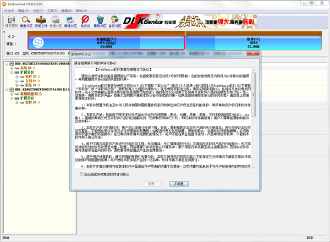
Task: Select 娱乐(G:) in the partition tree
Action: click(34, 85)
